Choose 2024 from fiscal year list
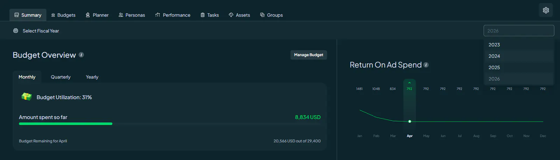 point(519,56)
